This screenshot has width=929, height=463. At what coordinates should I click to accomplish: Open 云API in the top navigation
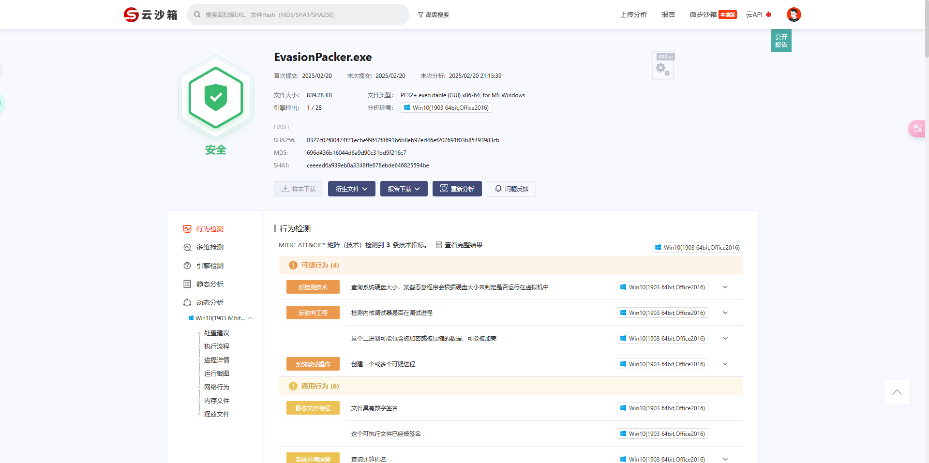click(754, 15)
